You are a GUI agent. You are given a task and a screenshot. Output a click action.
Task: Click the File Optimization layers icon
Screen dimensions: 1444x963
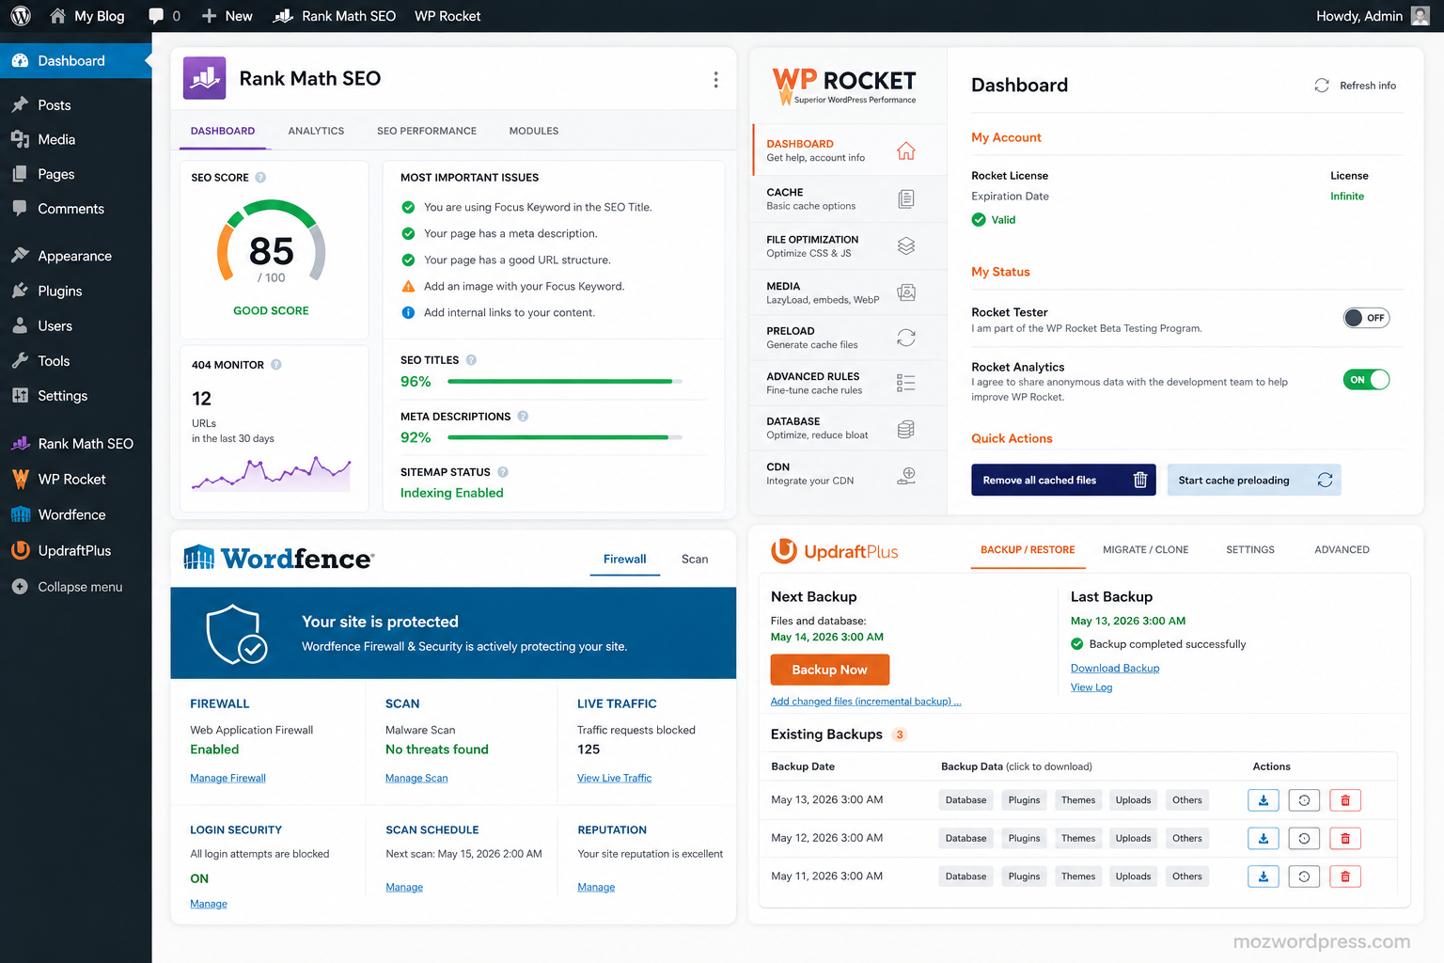coord(905,245)
